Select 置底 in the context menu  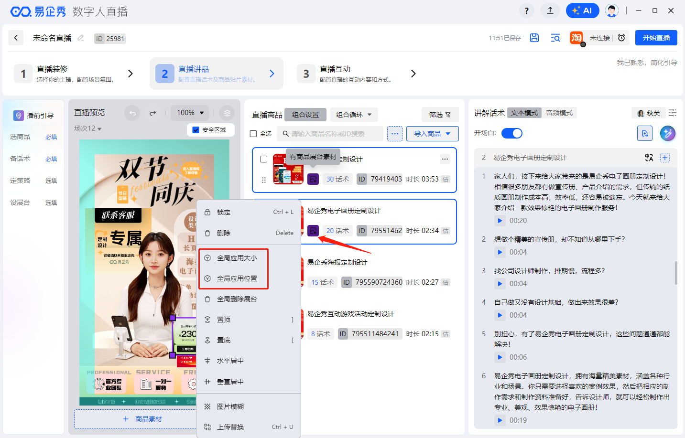click(249, 340)
